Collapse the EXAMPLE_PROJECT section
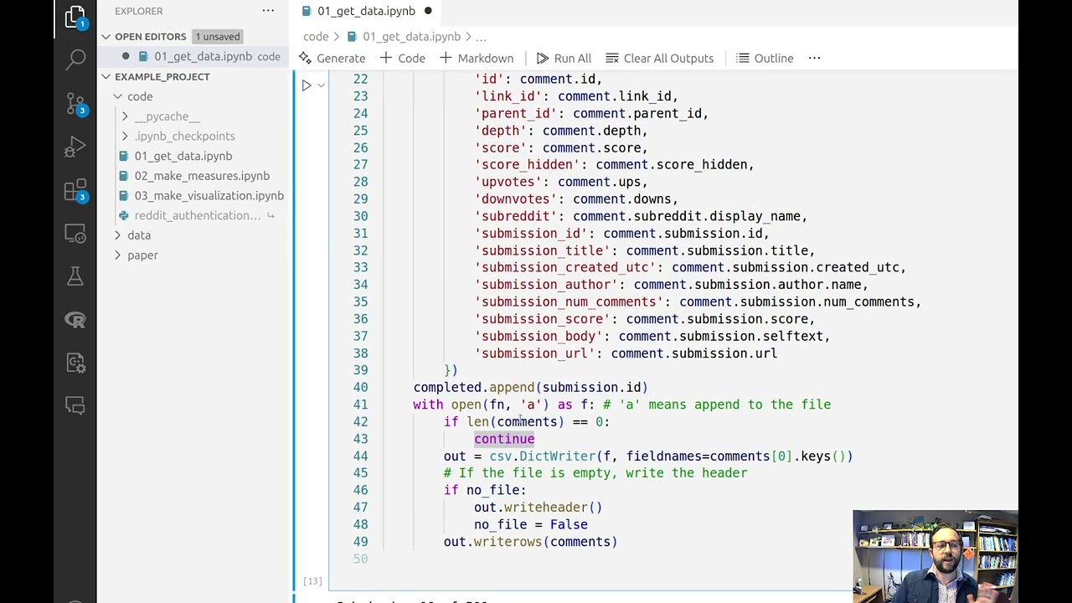1072x603 pixels. pos(106,77)
